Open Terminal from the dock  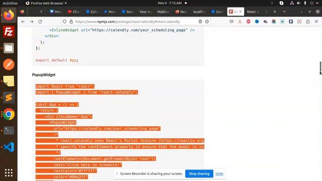9,131
